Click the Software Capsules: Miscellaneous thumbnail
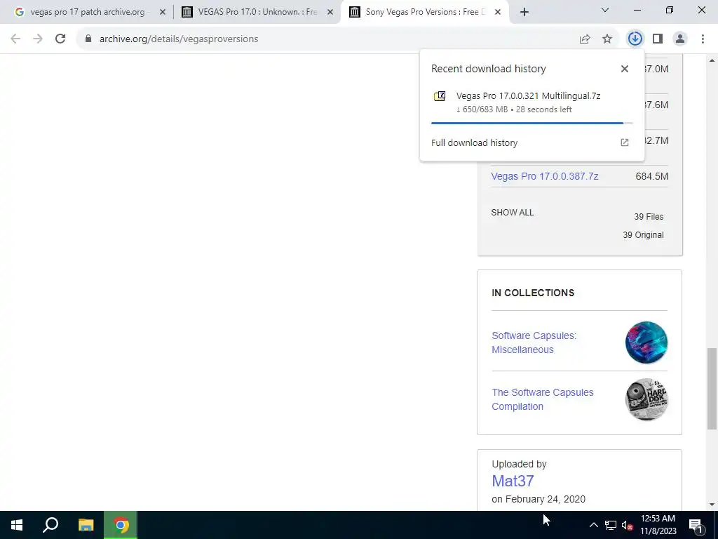Screen dimensions: 718x539 646,342
